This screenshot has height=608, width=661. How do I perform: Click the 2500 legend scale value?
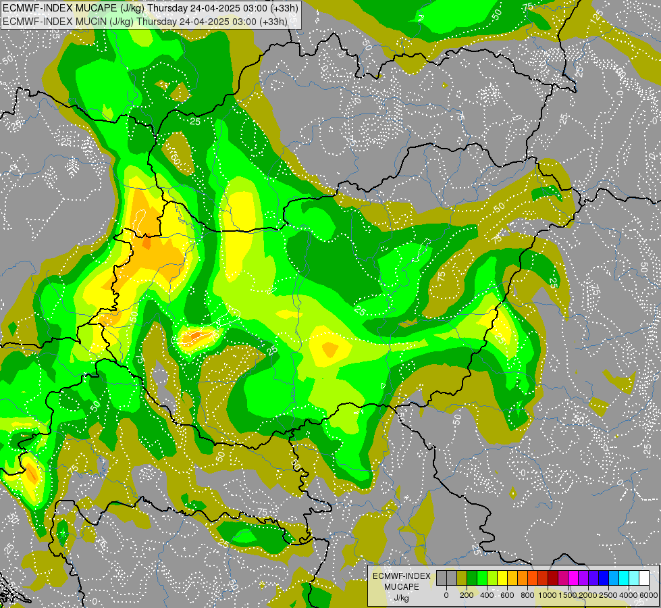[x=608, y=595]
